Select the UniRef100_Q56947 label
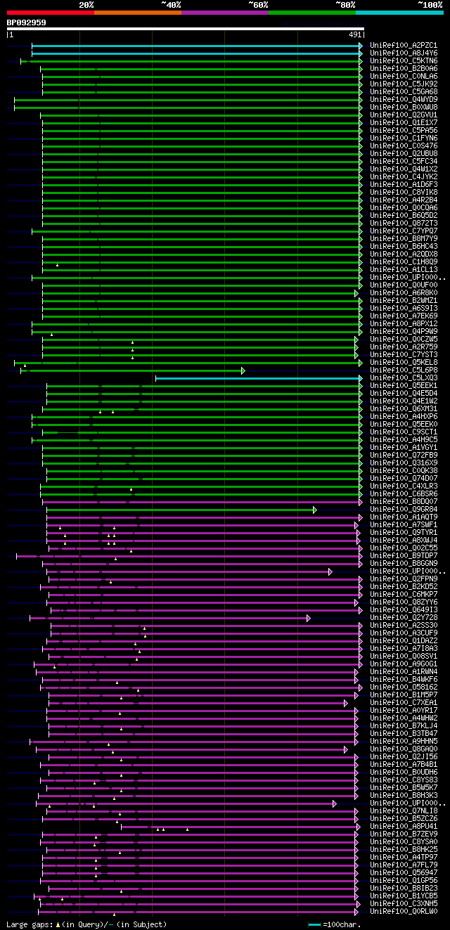This screenshot has width=450, height=930. pyautogui.click(x=404, y=872)
